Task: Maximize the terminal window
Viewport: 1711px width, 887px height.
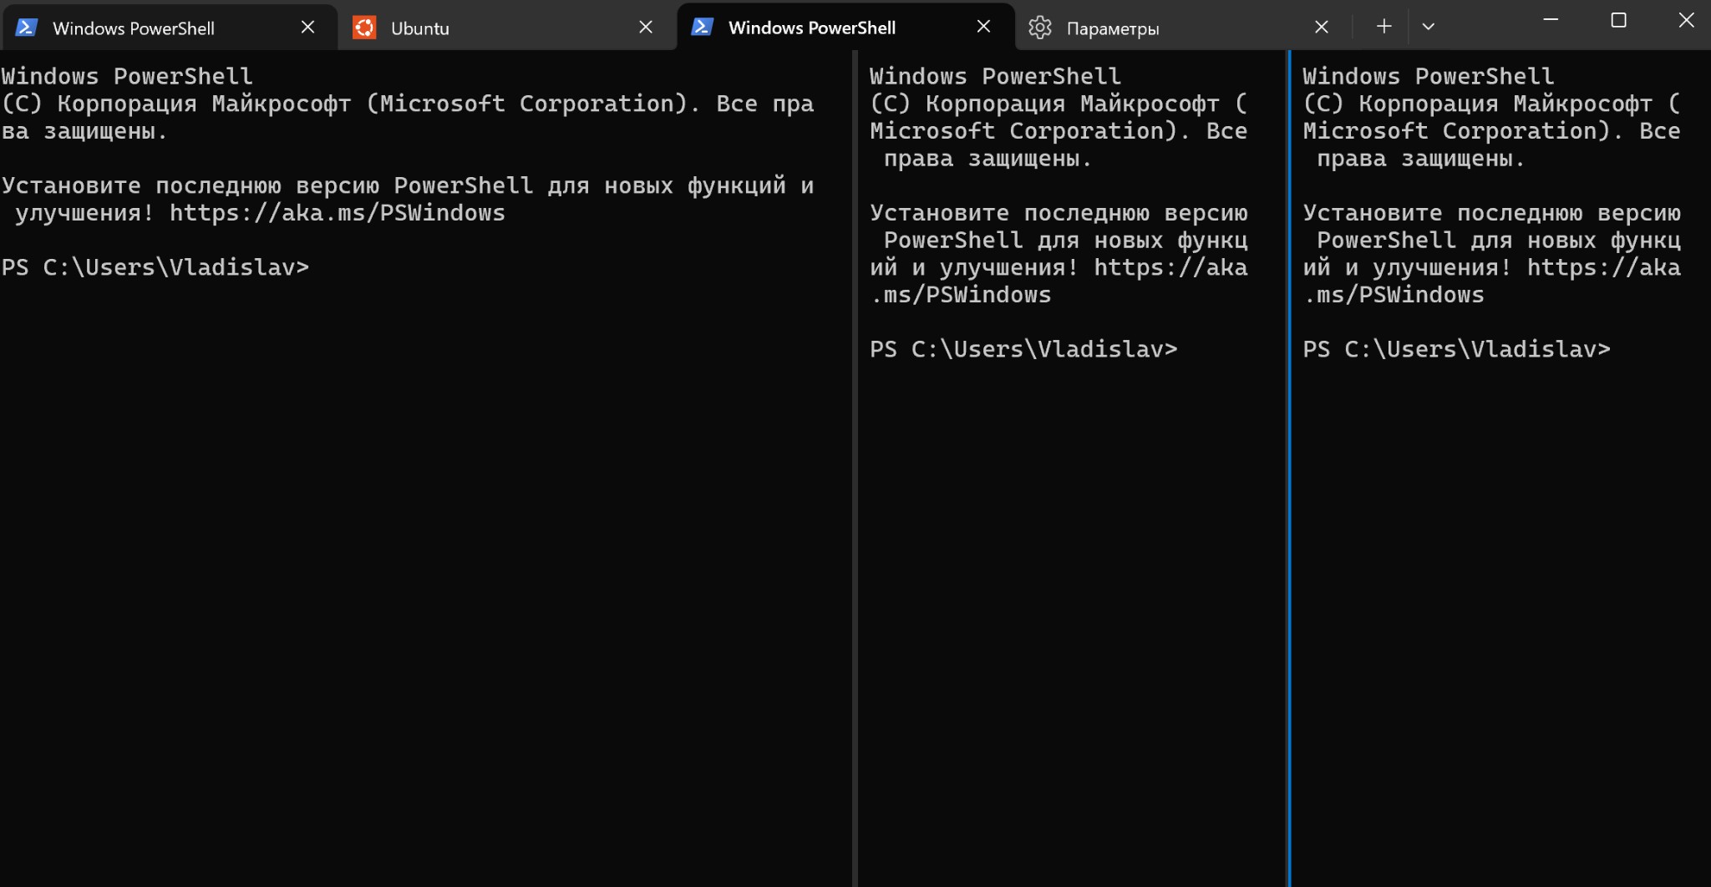Action: click(1619, 20)
